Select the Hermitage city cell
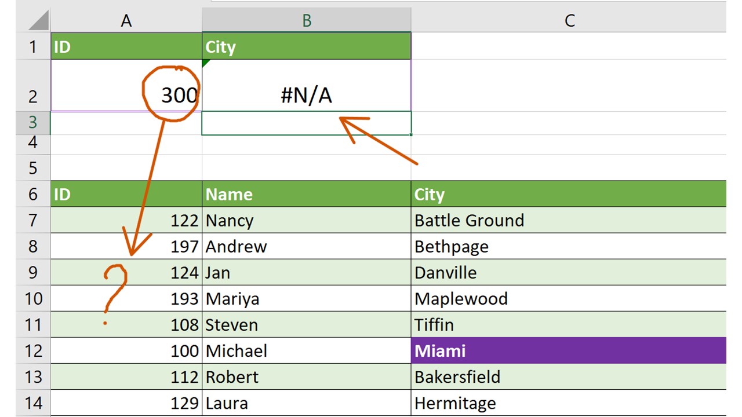742x417 pixels. coord(569,403)
